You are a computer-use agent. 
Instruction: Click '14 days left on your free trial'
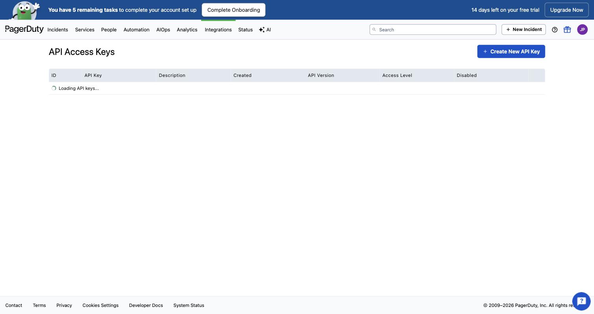point(505,10)
